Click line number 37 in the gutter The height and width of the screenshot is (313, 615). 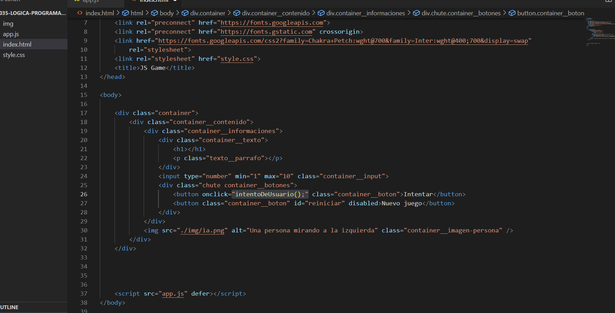coord(84,294)
